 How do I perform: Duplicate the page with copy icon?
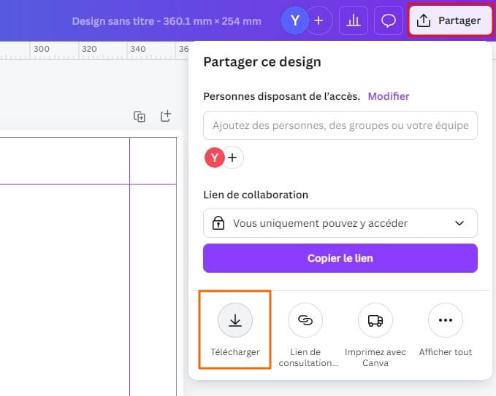click(140, 117)
